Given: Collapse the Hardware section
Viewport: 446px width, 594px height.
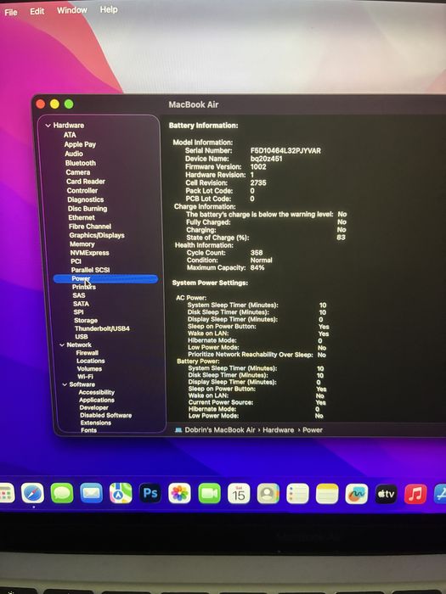Looking at the screenshot, I should coord(48,126).
